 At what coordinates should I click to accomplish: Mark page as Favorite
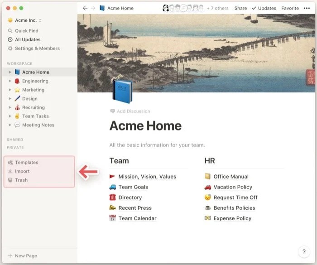[290, 8]
